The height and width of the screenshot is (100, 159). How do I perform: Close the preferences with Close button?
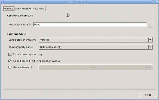[x=148, y=95]
